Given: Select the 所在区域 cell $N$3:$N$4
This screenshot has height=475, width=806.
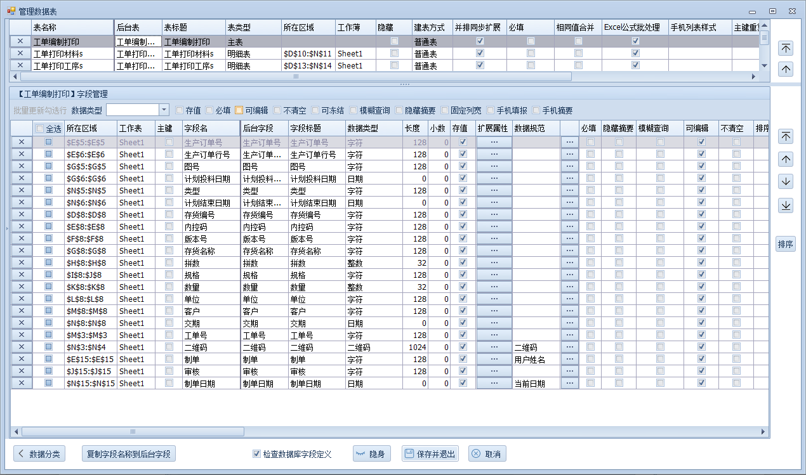Looking at the screenshot, I should point(90,347).
